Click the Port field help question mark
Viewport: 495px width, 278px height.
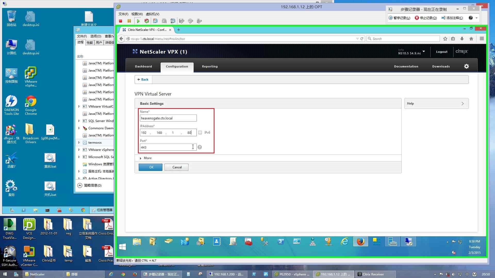200,147
